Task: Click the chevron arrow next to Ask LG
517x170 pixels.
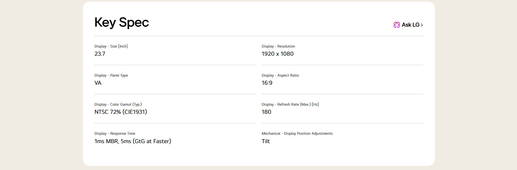Action: click(422, 25)
